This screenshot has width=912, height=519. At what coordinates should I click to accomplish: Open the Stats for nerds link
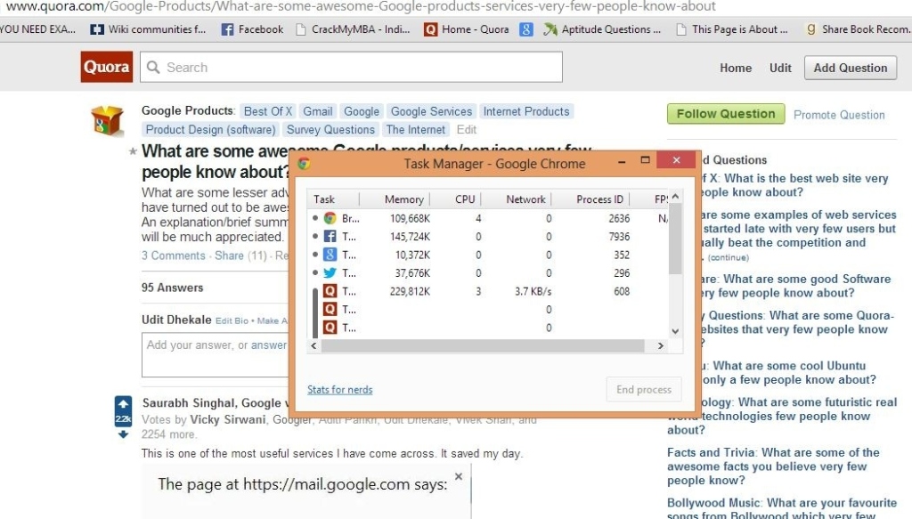(339, 389)
